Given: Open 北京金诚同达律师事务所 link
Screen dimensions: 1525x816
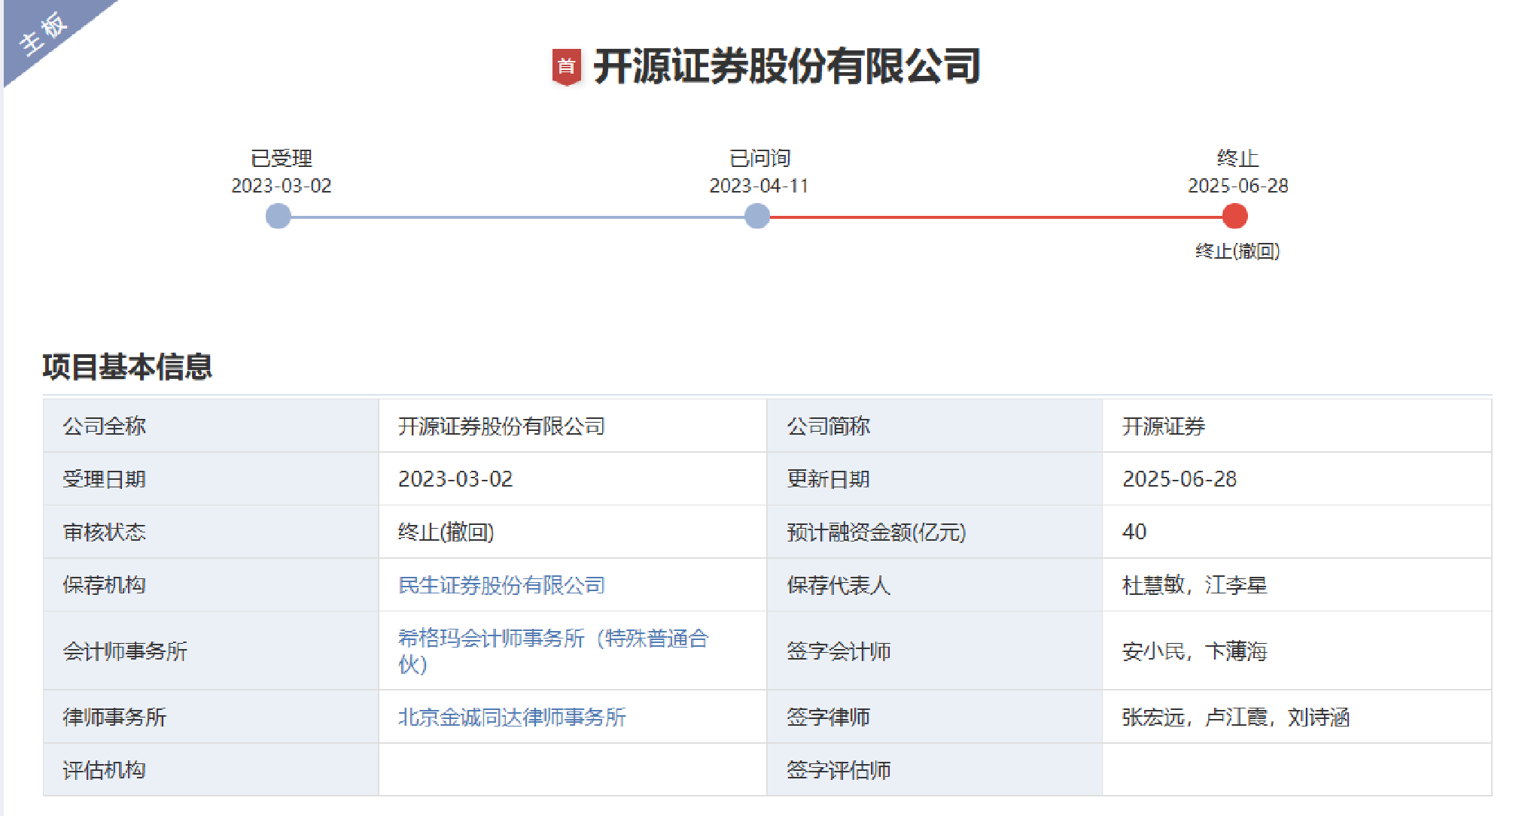Looking at the screenshot, I should click(512, 717).
